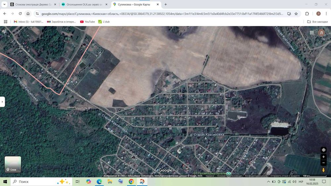Open Microsoft Edge from taskbar
331x186 pixels.
point(99,182)
